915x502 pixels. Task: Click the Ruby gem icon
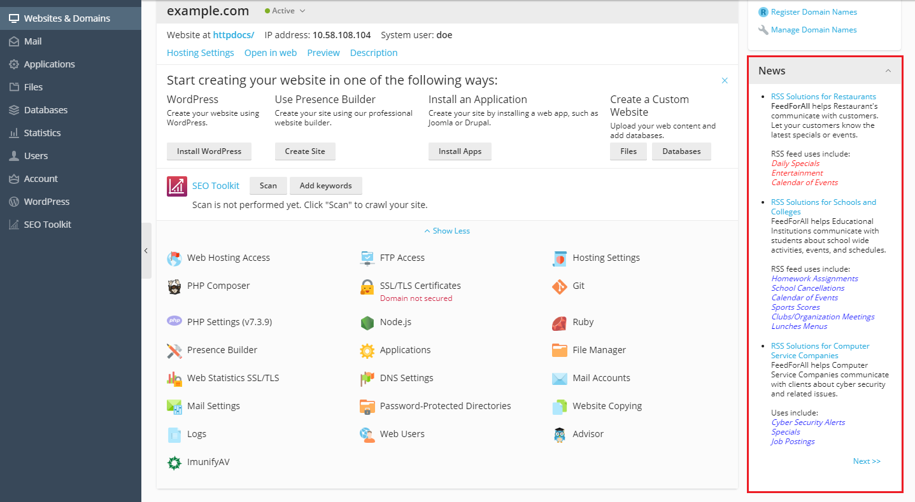[559, 323]
